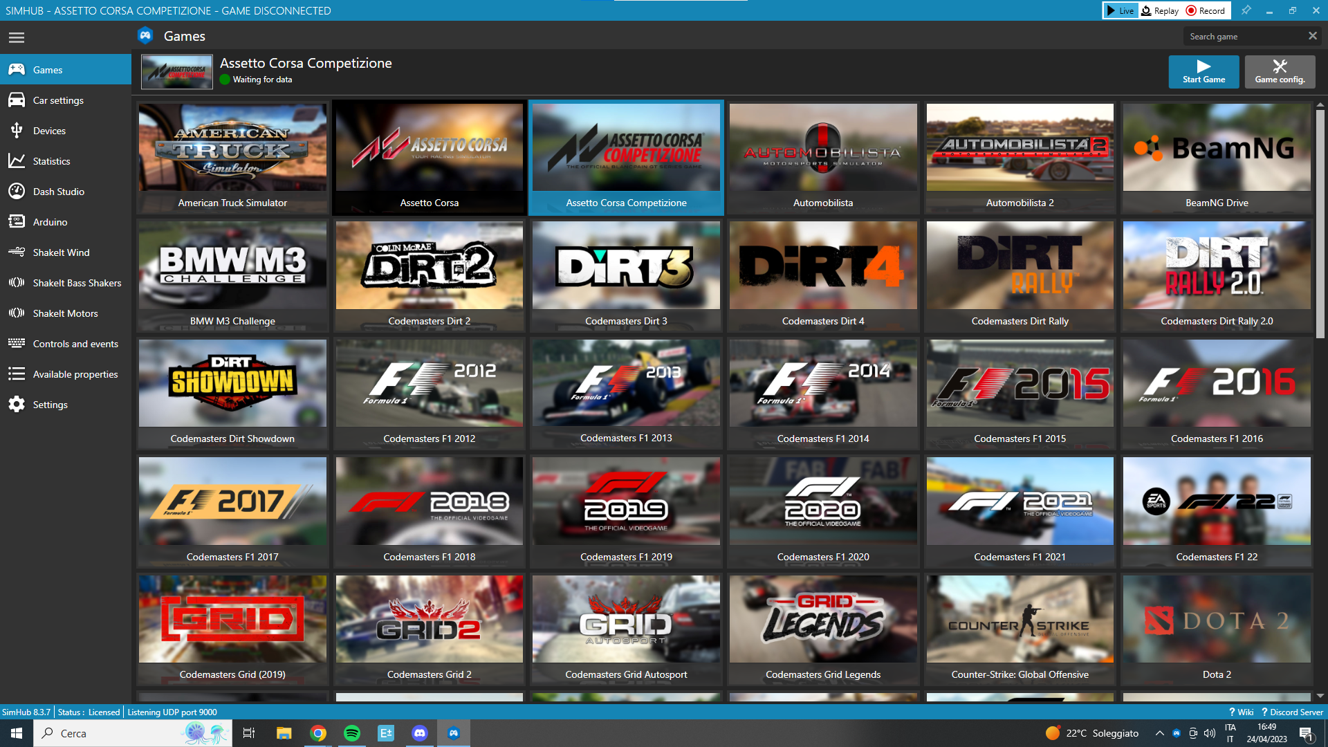Switch to Live mode
Image resolution: width=1328 pixels, height=747 pixels.
pos(1120,10)
